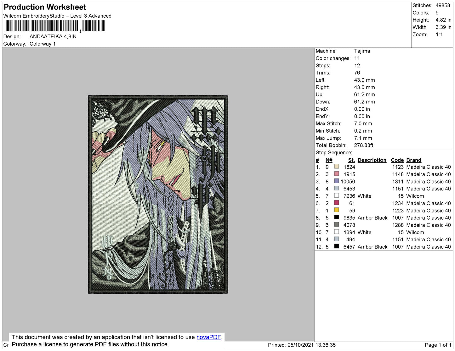Screen dimensions: 455x351
Task: Click 'Amber Black' description in row 12
Action: click(x=373, y=247)
